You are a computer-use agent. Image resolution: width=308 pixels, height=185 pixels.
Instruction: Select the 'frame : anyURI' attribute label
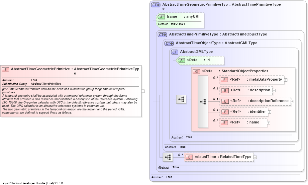[x=183, y=16]
